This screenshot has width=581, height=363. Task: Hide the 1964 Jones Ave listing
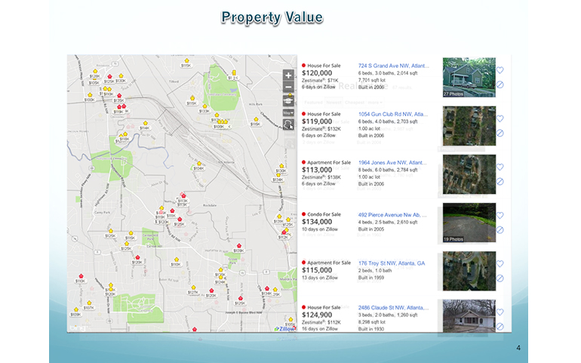(x=500, y=182)
